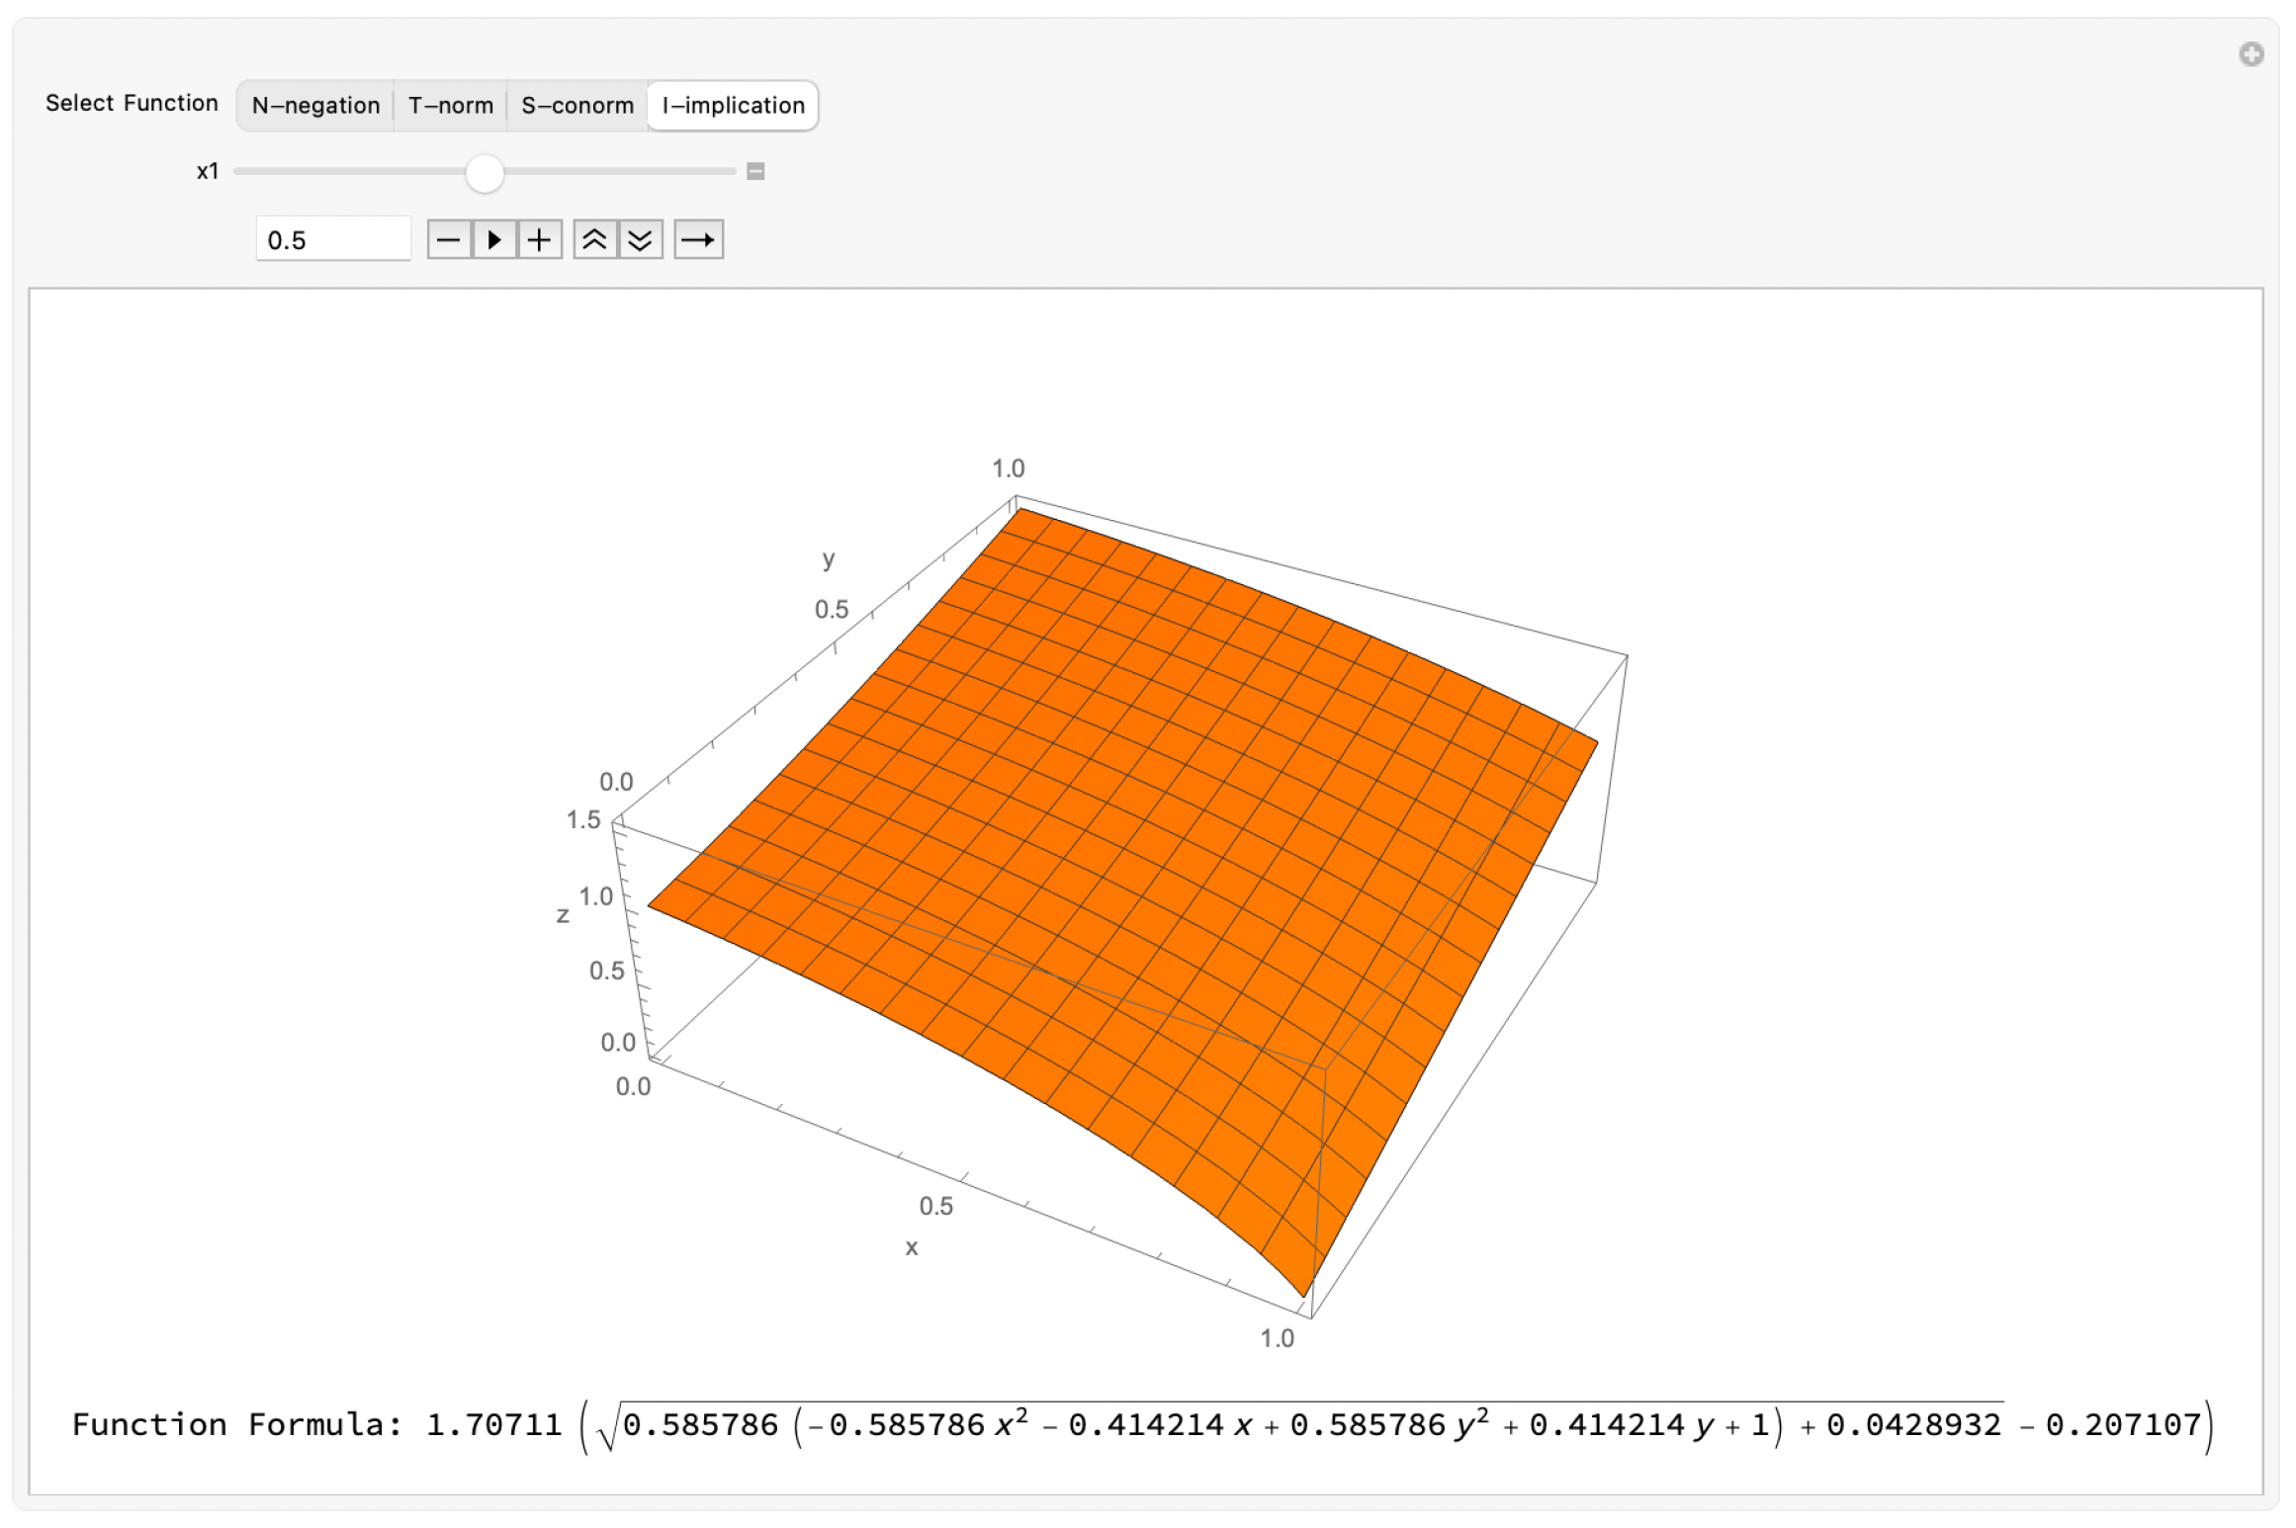
Task: Click the x1 slider thumb
Action: coord(485,172)
